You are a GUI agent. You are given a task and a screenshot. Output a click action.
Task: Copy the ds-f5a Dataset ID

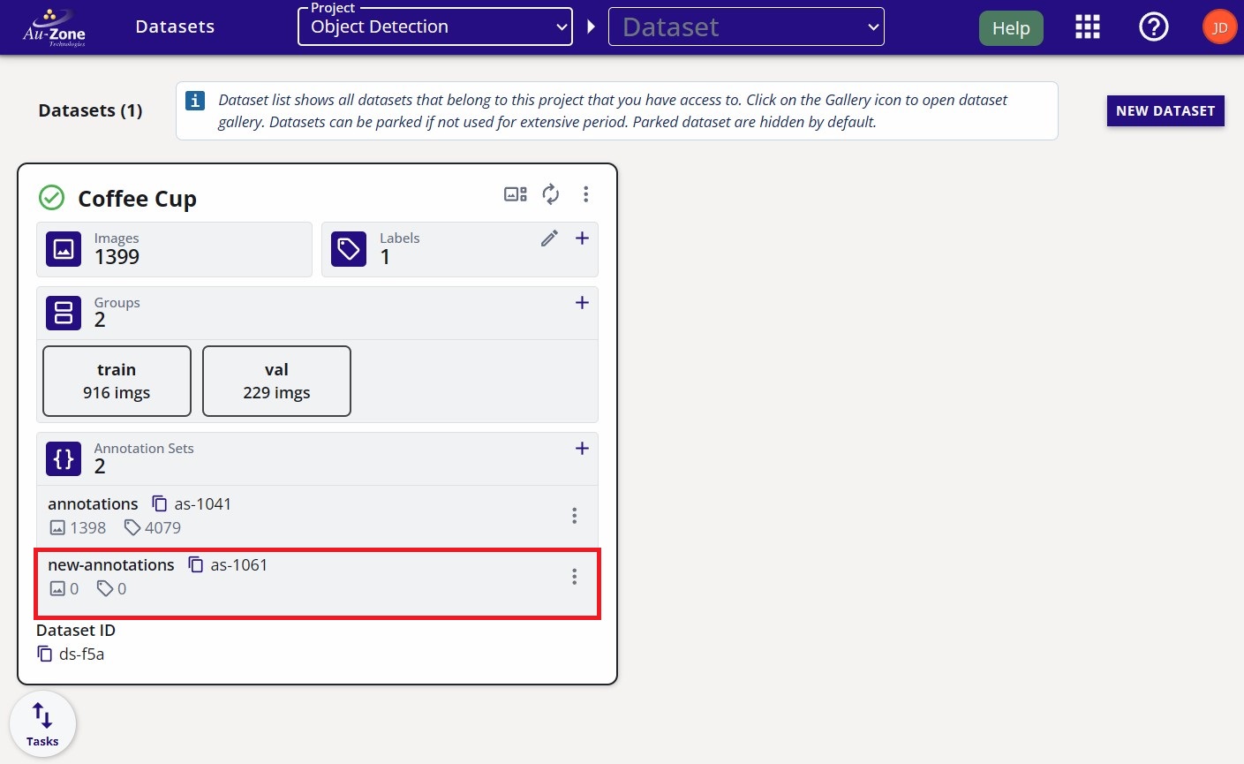click(x=45, y=654)
